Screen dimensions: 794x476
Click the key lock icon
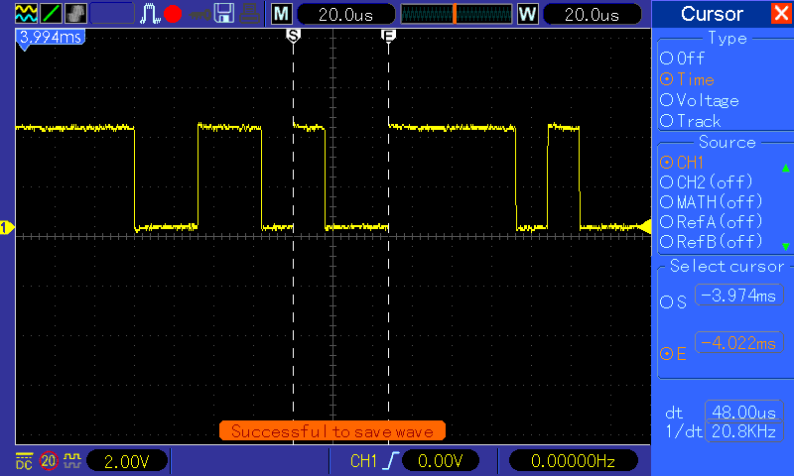[x=200, y=14]
